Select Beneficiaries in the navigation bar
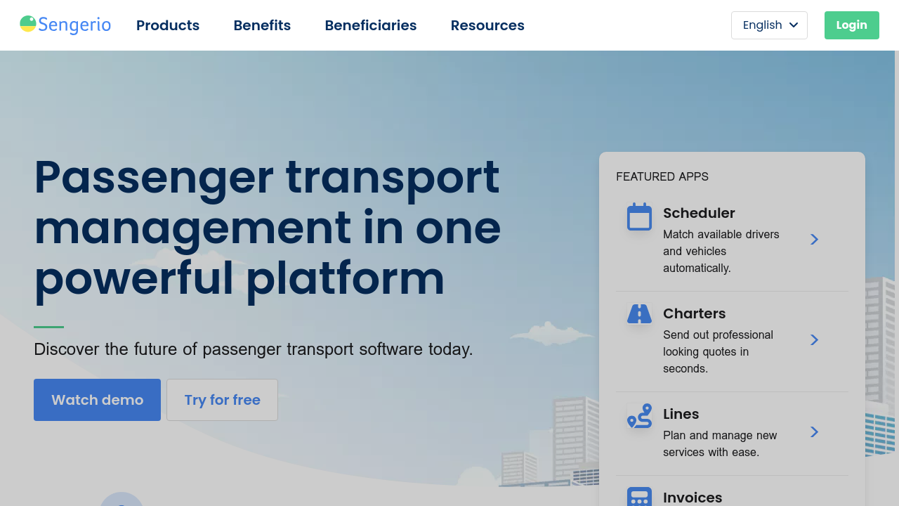Image resolution: width=899 pixels, height=506 pixels. [370, 25]
